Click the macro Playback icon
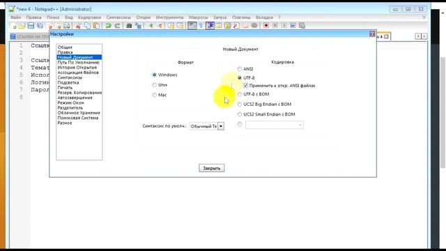The width and height of the screenshot is (446, 251). [284, 26]
